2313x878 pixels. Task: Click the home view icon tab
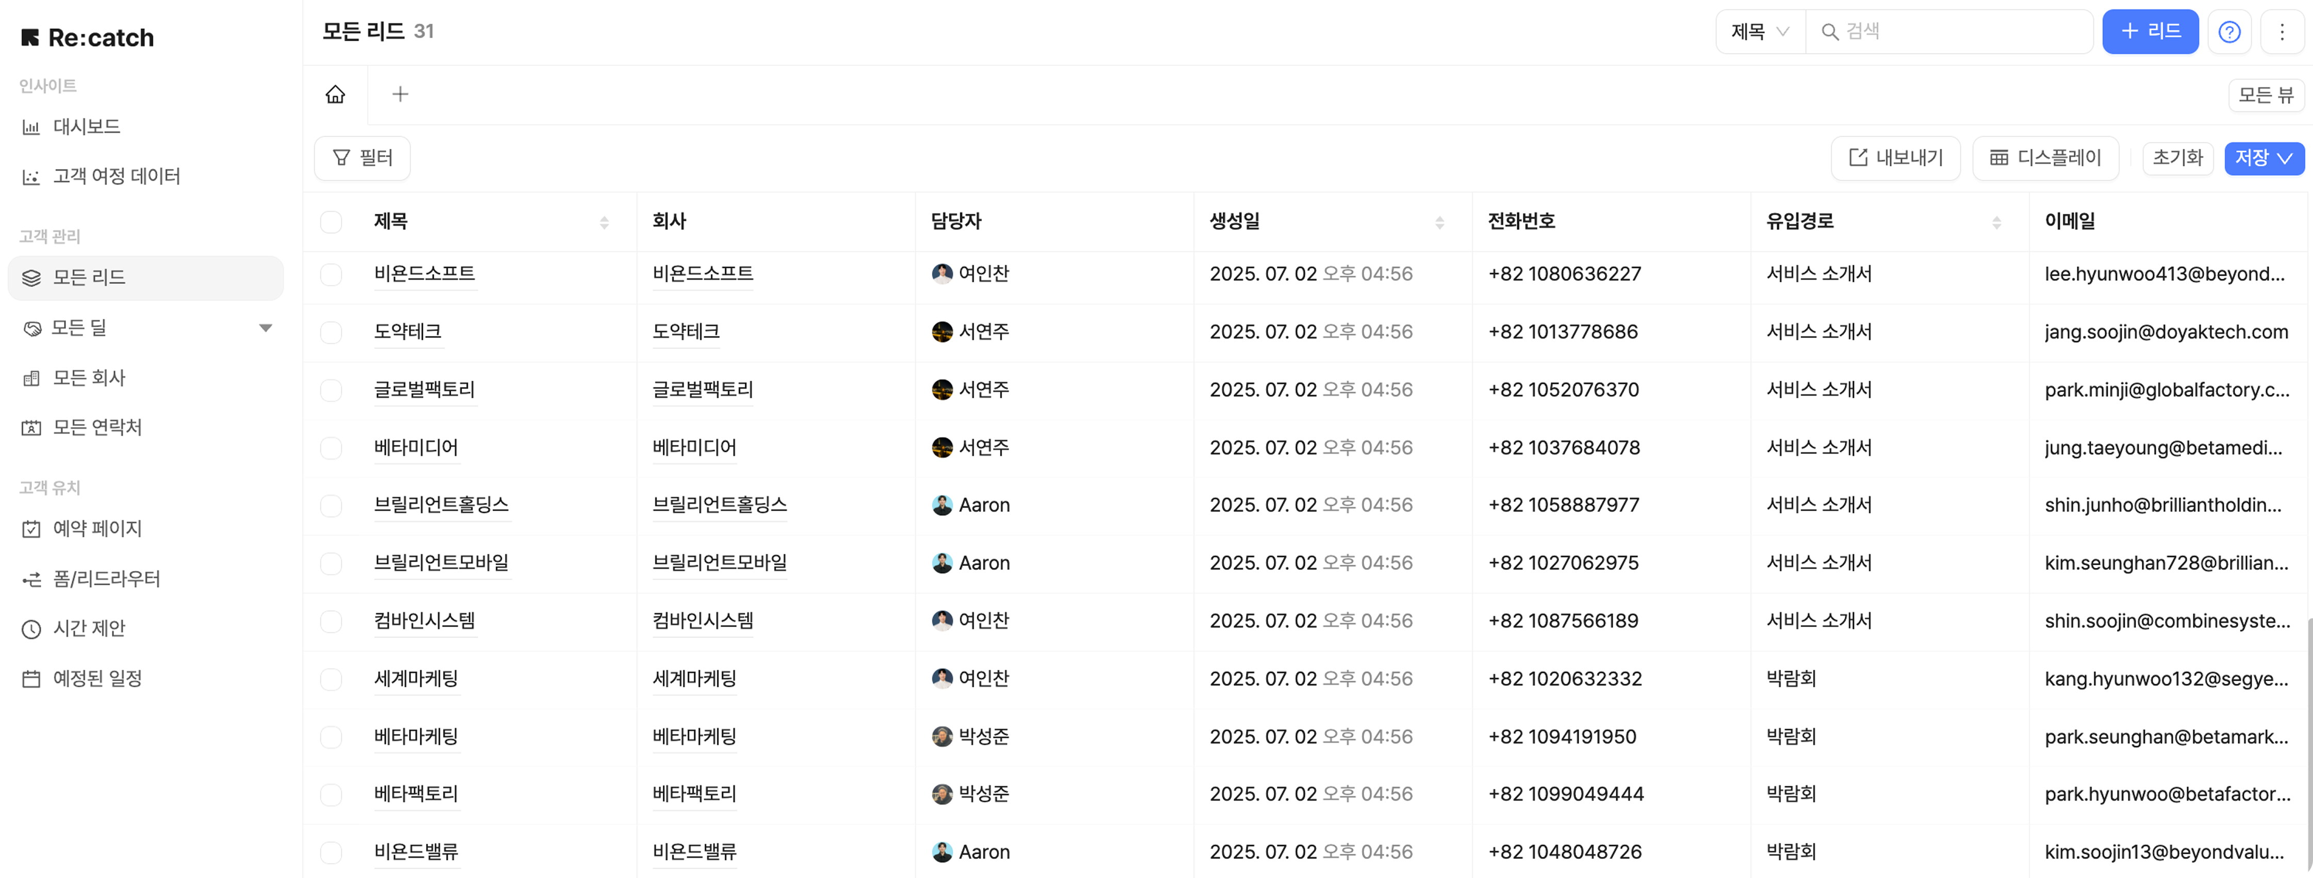(x=336, y=94)
